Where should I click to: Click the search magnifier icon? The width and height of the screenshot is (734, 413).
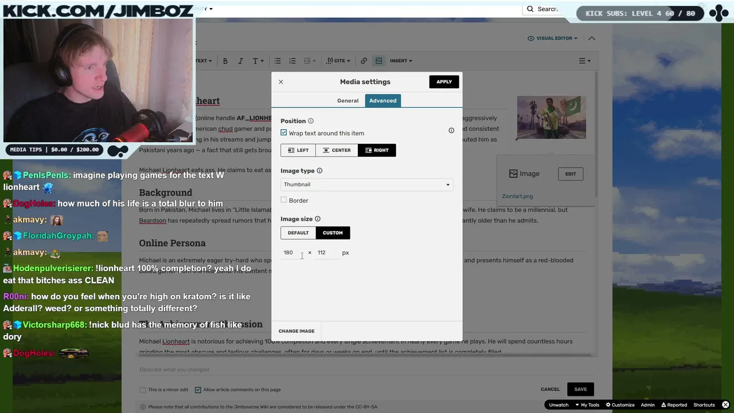pos(530,9)
